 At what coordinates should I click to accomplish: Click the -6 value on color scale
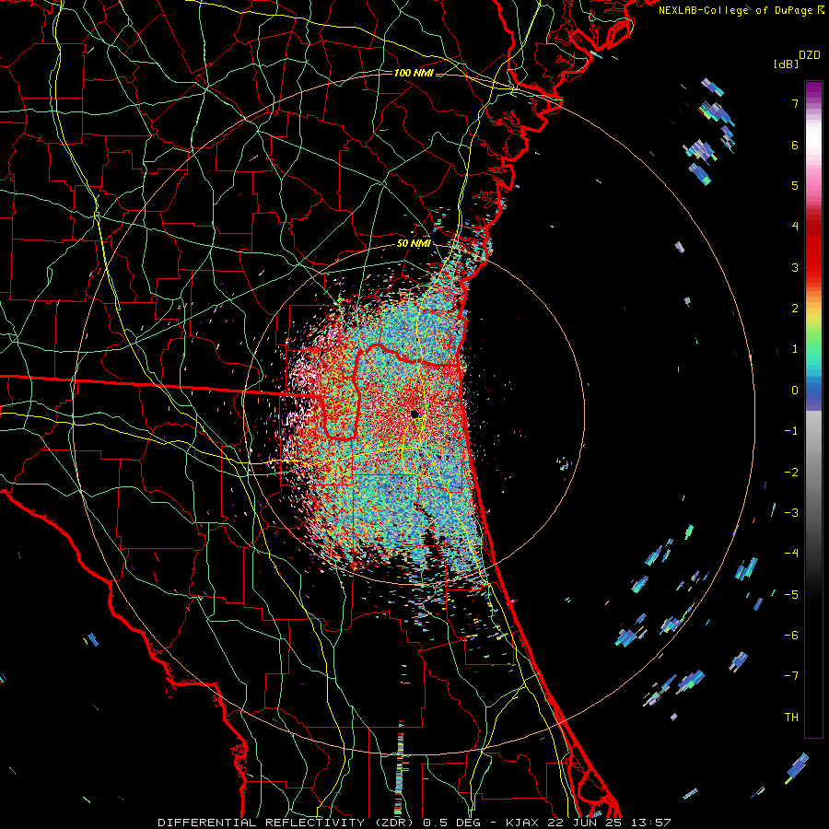pyautogui.click(x=791, y=636)
